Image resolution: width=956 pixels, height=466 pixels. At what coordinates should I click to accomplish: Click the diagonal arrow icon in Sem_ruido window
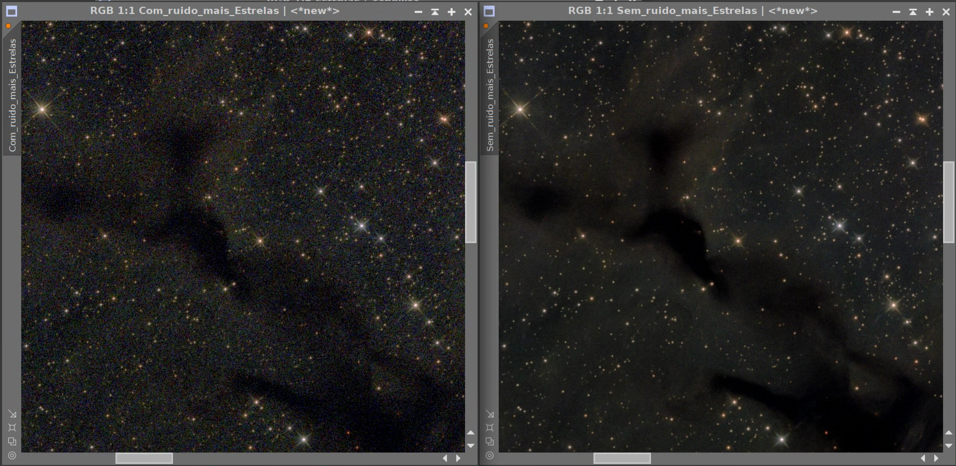[x=490, y=414]
